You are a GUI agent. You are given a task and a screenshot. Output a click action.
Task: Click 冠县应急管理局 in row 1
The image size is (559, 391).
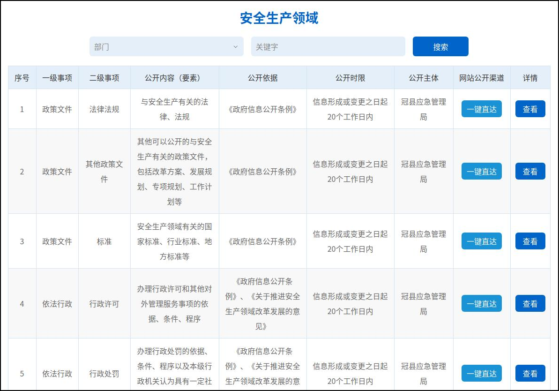tap(424, 109)
